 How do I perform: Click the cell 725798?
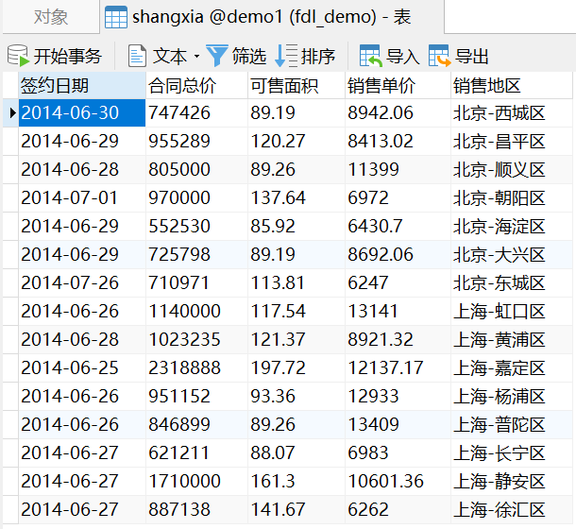pos(197,254)
